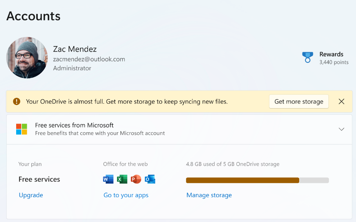Select the Manage storage link

pyautogui.click(x=209, y=195)
